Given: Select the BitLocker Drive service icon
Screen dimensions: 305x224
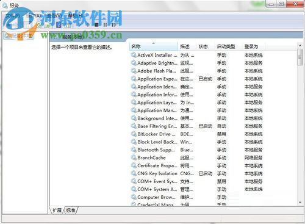Looking at the screenshot, I should pyautogui.click(x=134, y=134).
